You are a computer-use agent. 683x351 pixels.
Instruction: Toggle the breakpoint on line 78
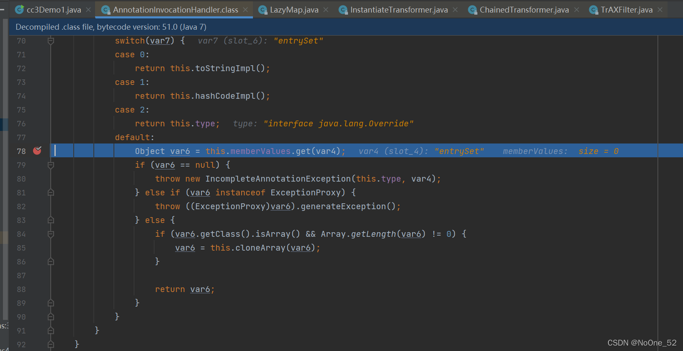(x=37, y=151)
